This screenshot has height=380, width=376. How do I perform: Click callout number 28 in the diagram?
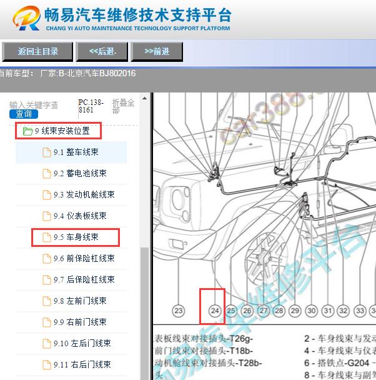[x=279, y=311]
